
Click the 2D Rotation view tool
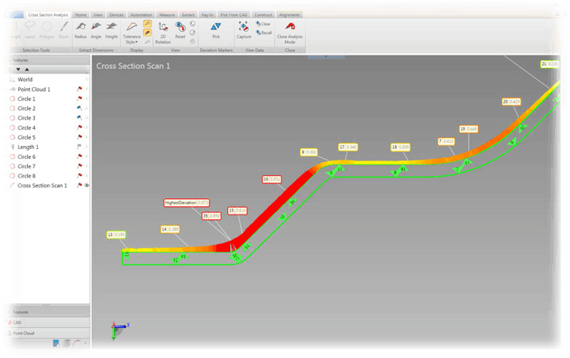pyautogui.click(x=163, y=32)
